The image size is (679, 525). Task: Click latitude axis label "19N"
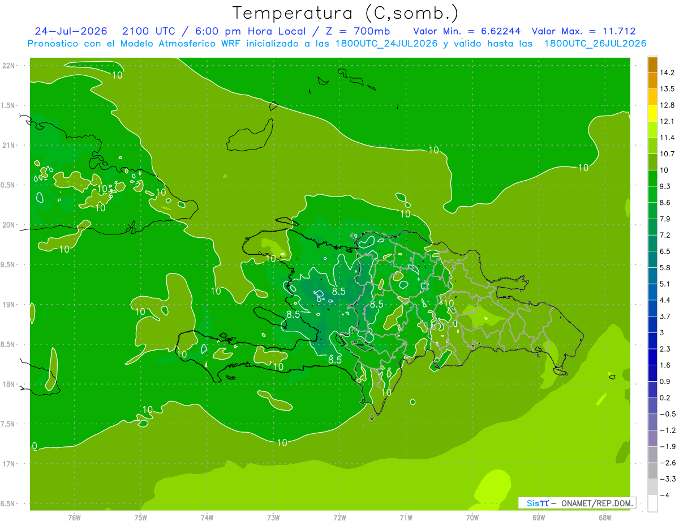[x=9, y=305]
